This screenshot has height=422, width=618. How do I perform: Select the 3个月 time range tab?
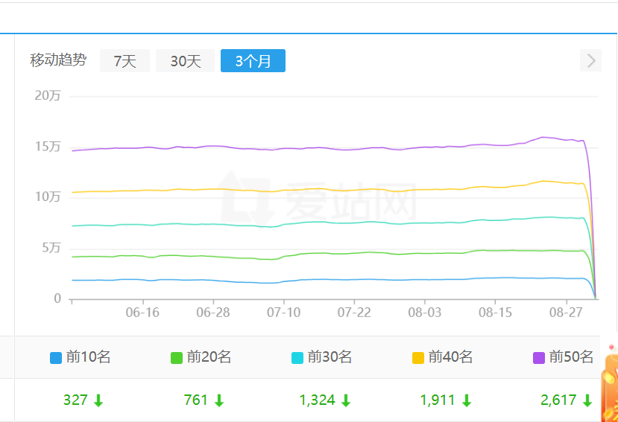(253, 61)
